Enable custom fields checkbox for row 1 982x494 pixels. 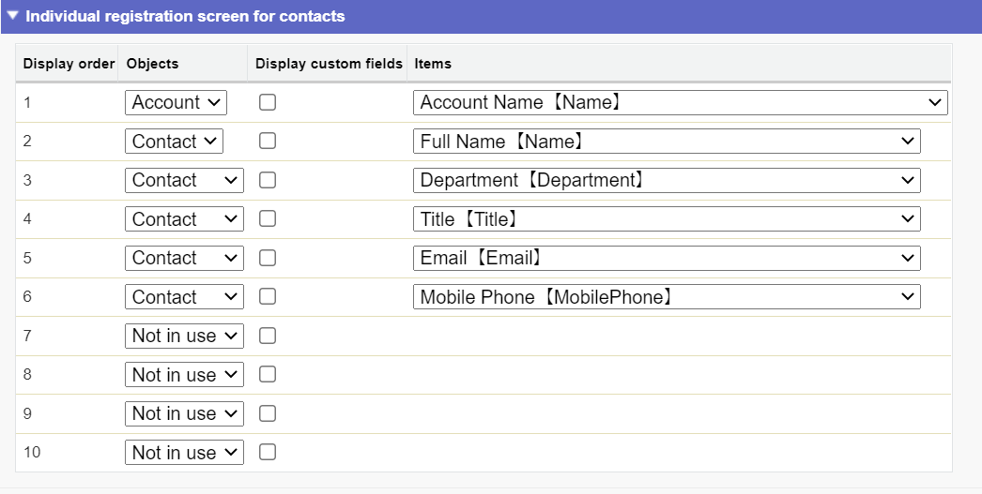268,103
